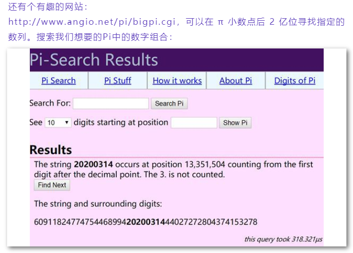Click the 'Search For:' label

50,103
